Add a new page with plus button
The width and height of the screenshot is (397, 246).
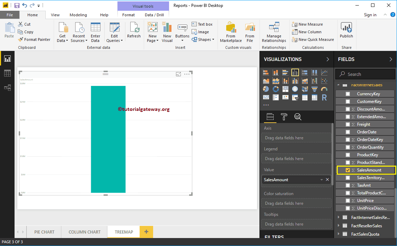pos(146,231)
